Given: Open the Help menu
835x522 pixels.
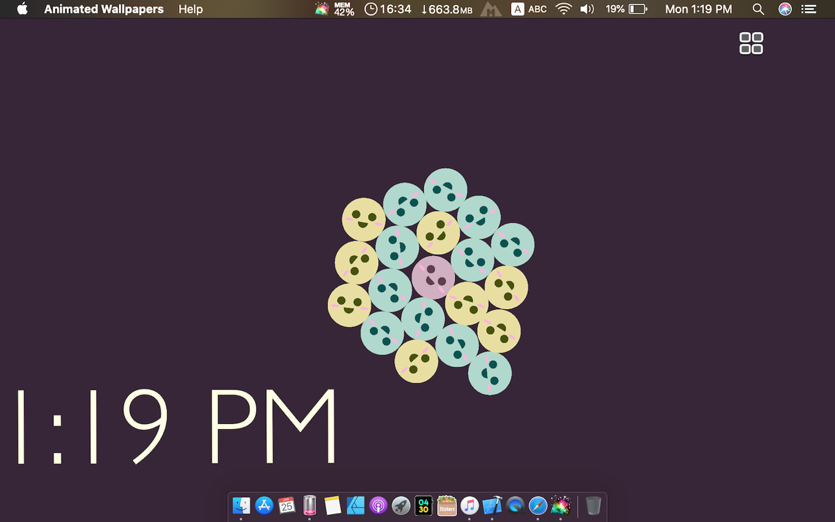Looking at the screenshot, I should 190,9.
